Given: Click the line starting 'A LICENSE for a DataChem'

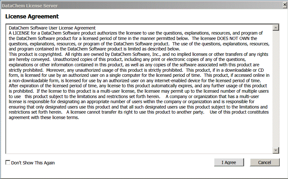Looking at the screenshot, I should 136,33.
